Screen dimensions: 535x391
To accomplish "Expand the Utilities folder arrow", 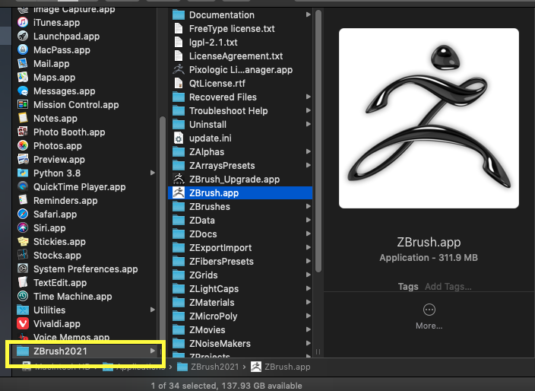I will pos(153,310).
